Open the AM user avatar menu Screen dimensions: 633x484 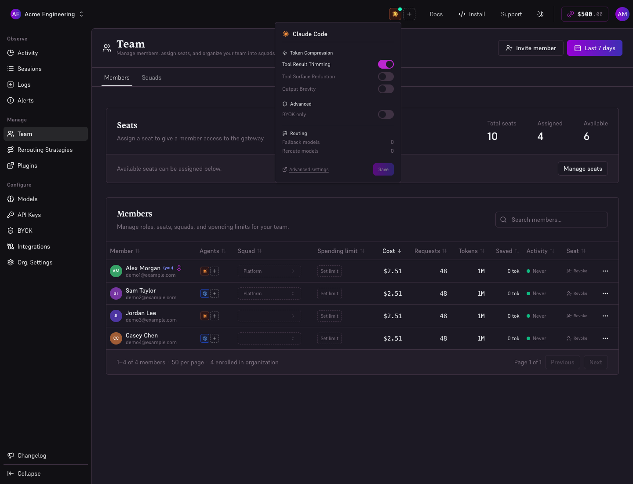[622, 14]
